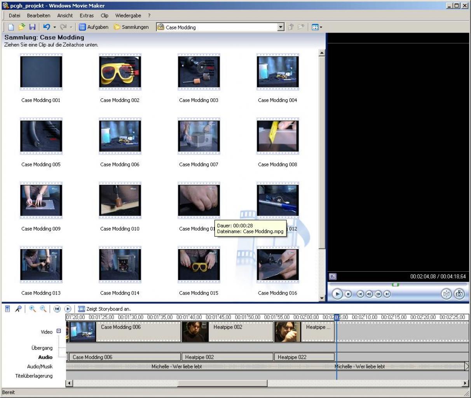Select the Case Modding 008 clip
This screenshot has width=471, height=398.
(x=278, y=136)
